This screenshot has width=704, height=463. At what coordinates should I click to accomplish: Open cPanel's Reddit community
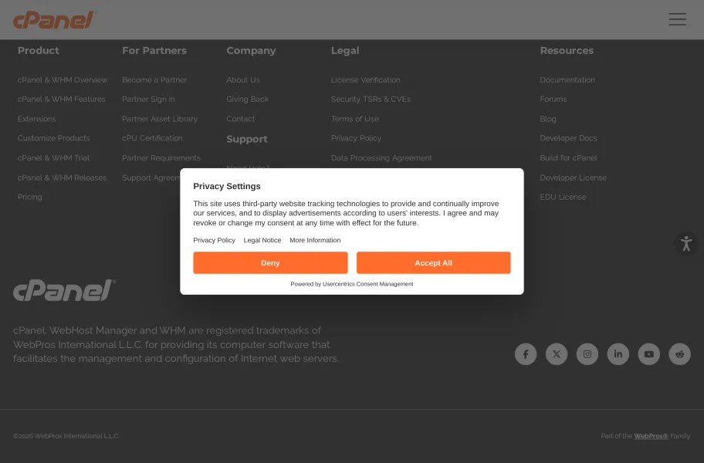[x=680, y=354]
